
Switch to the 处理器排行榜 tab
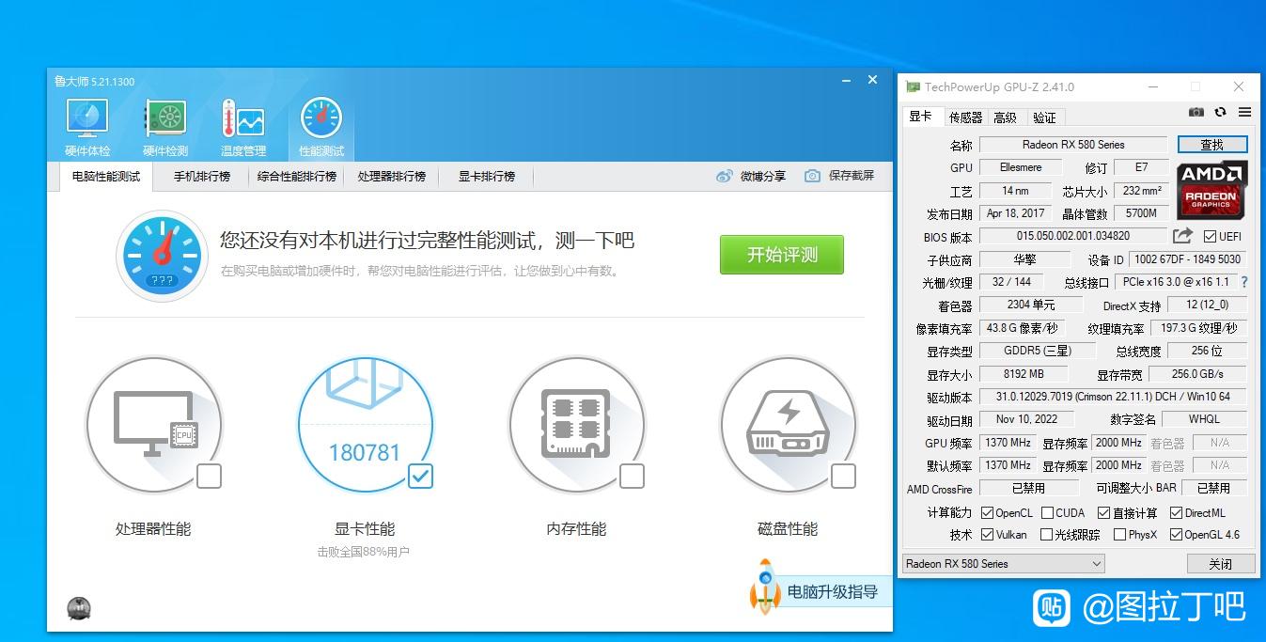(x=392, y=176)
